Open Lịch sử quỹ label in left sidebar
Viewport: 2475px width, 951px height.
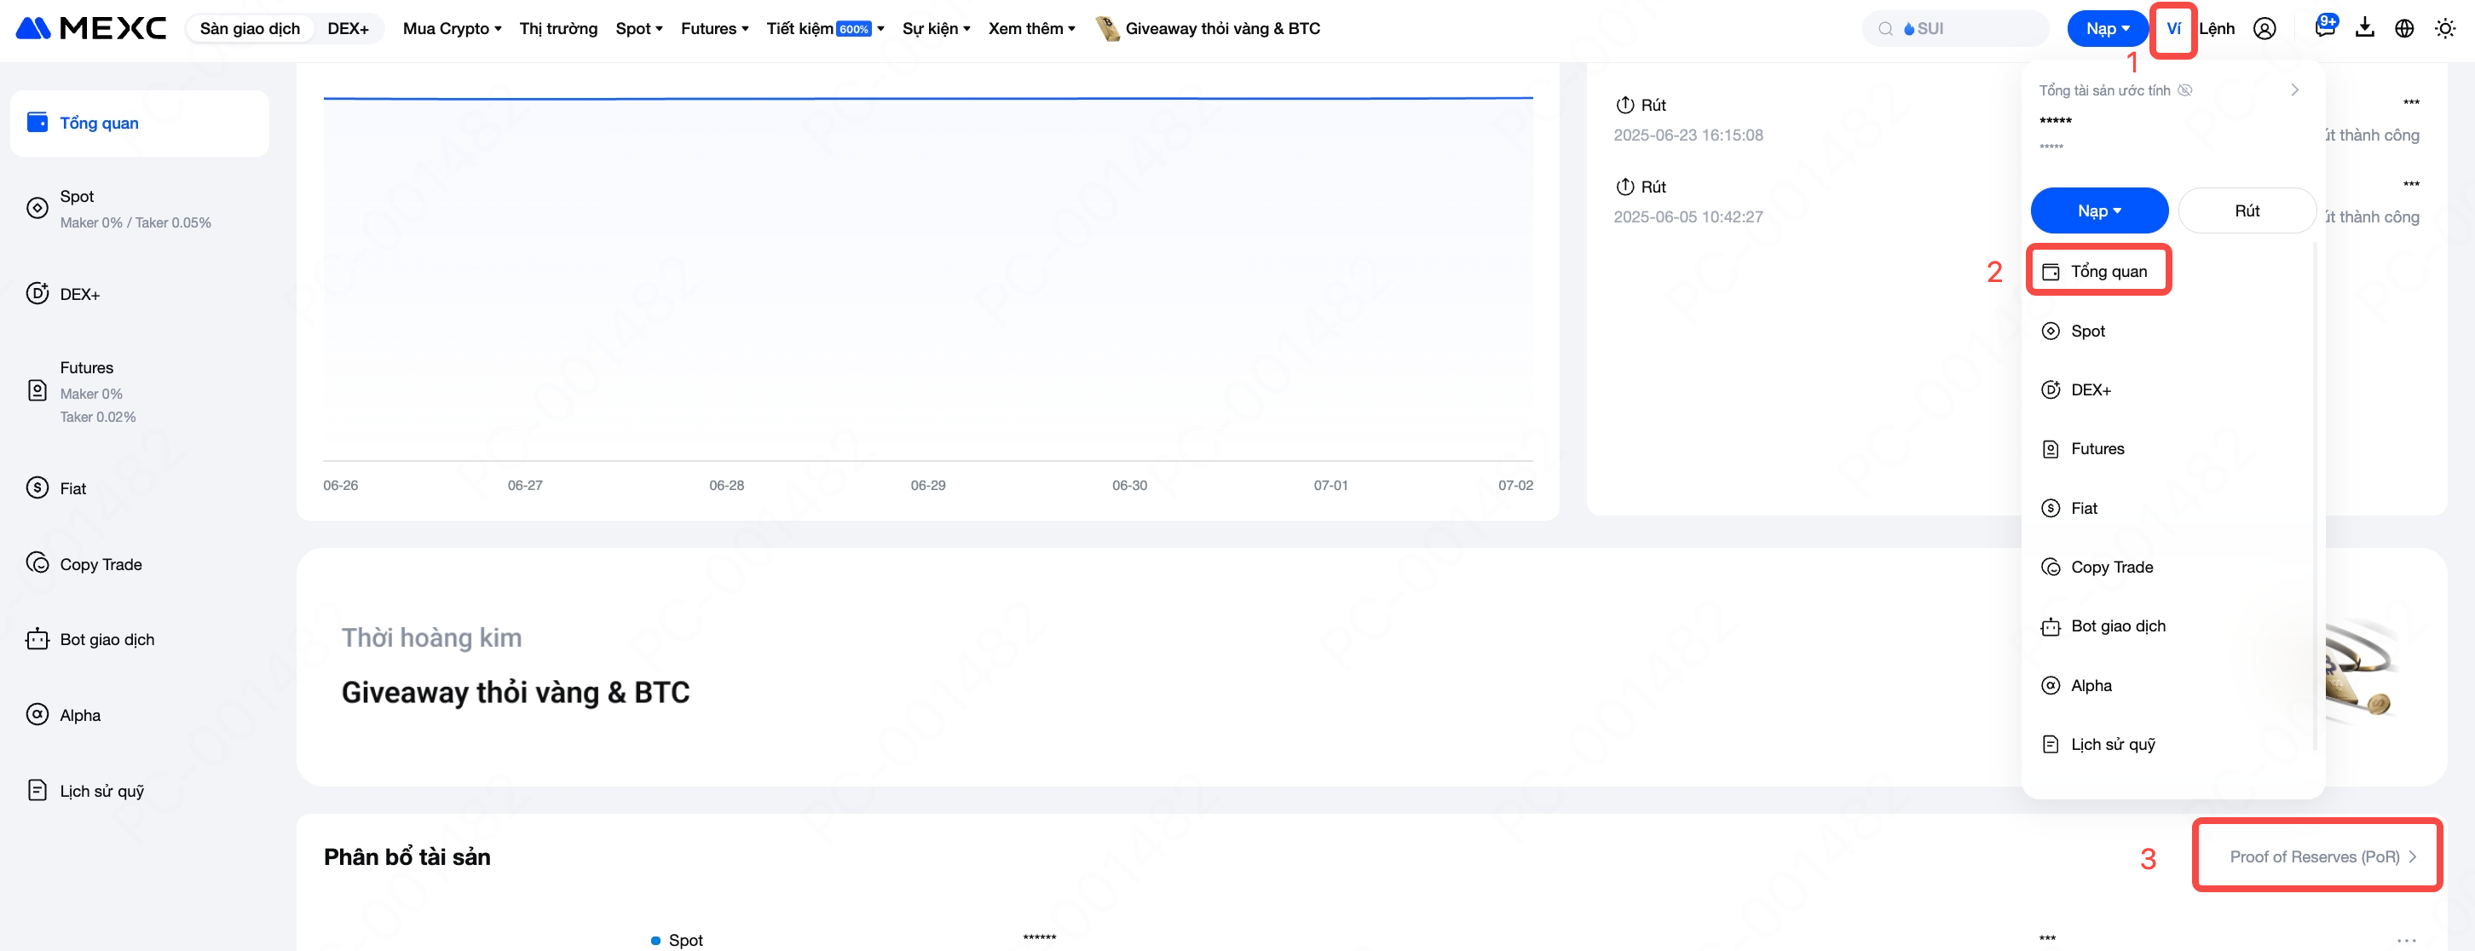101,792
